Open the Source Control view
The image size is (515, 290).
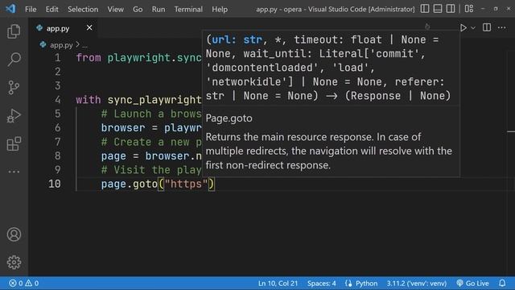coord(14,88)
